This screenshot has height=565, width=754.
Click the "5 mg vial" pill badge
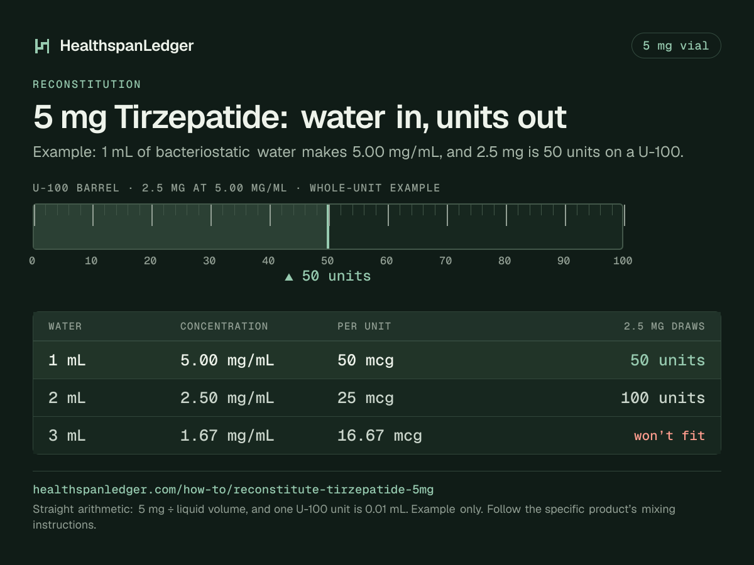(x=675, y=46)
